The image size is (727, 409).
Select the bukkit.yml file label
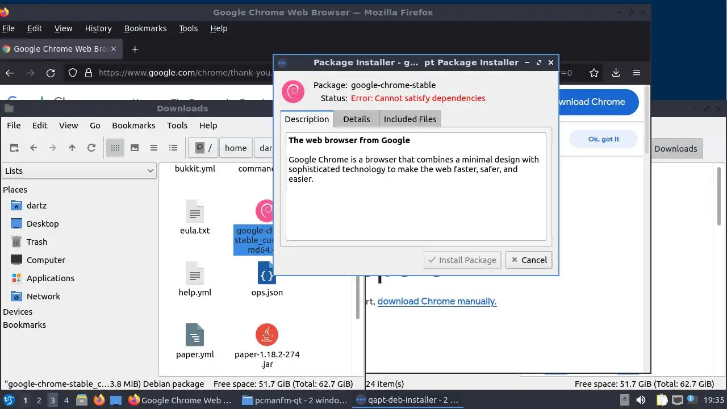(x=195, y=168)
